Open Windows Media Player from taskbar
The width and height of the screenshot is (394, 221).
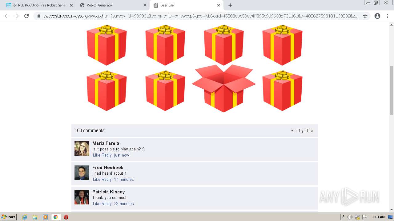[45, 217]
